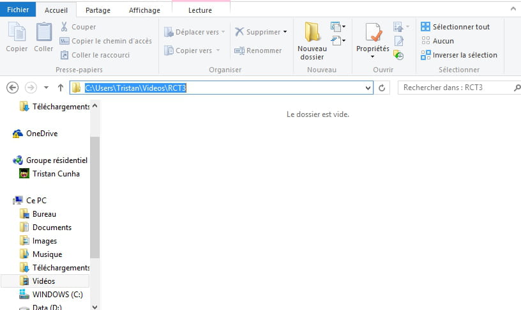
Task: Open the Documents folder
Action: (45, 227)
